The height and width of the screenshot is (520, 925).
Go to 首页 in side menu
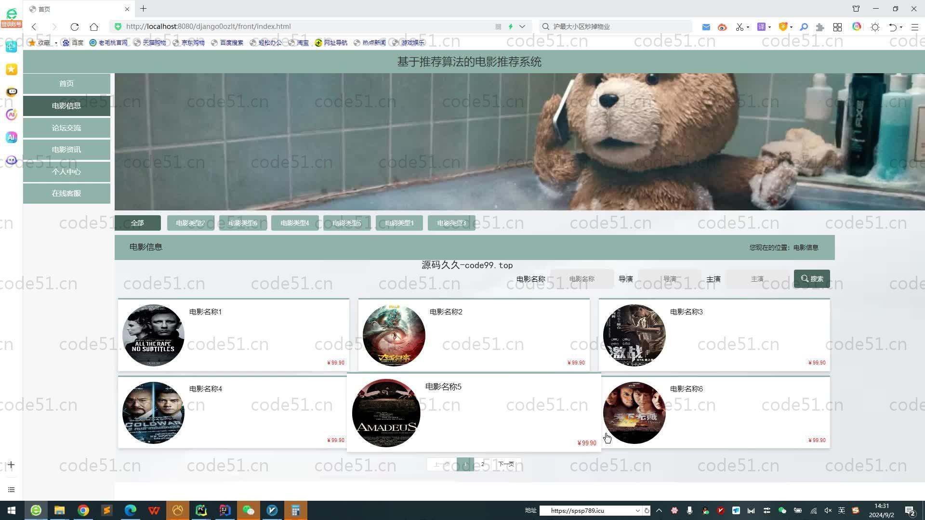66,84
